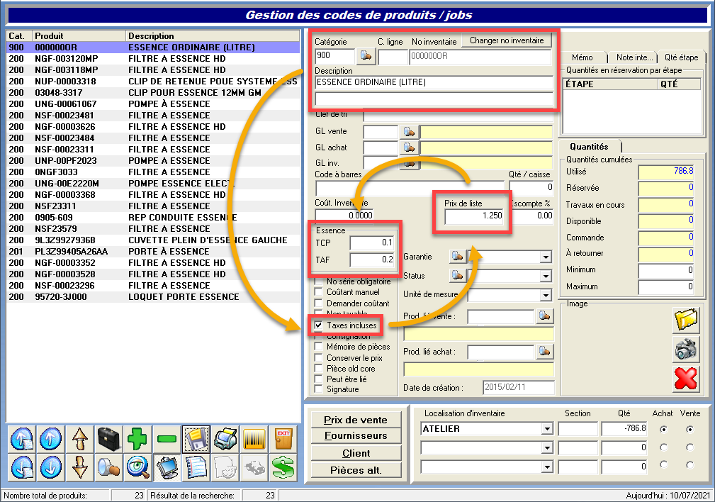This screenshot has height=502, width=715.
Task: Click the brown up arrow toolbar icon
Action: 80,439
